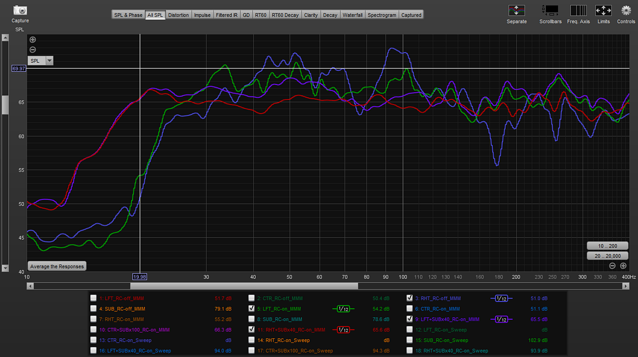
Task: Toggle the Separate traces icon
Action: click(516, 10)
